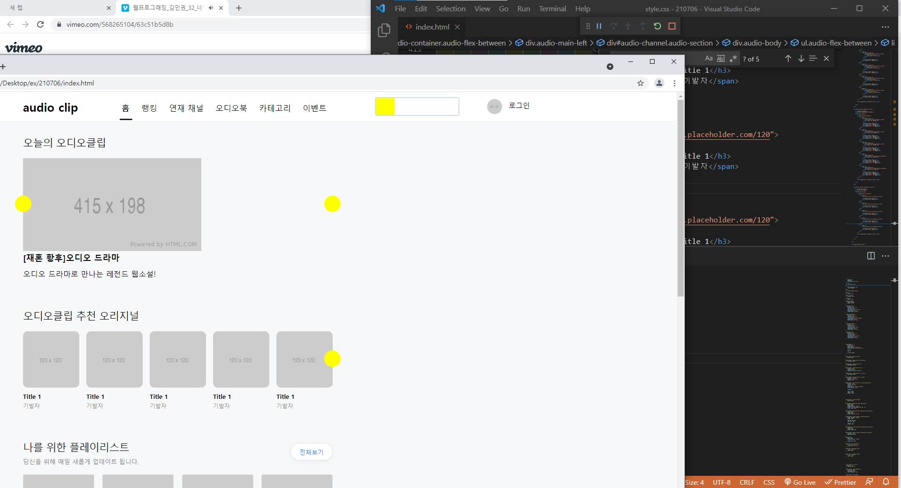Open VS Code View menu
Screen dimensions: 901x488
click(x=482, y=8)
